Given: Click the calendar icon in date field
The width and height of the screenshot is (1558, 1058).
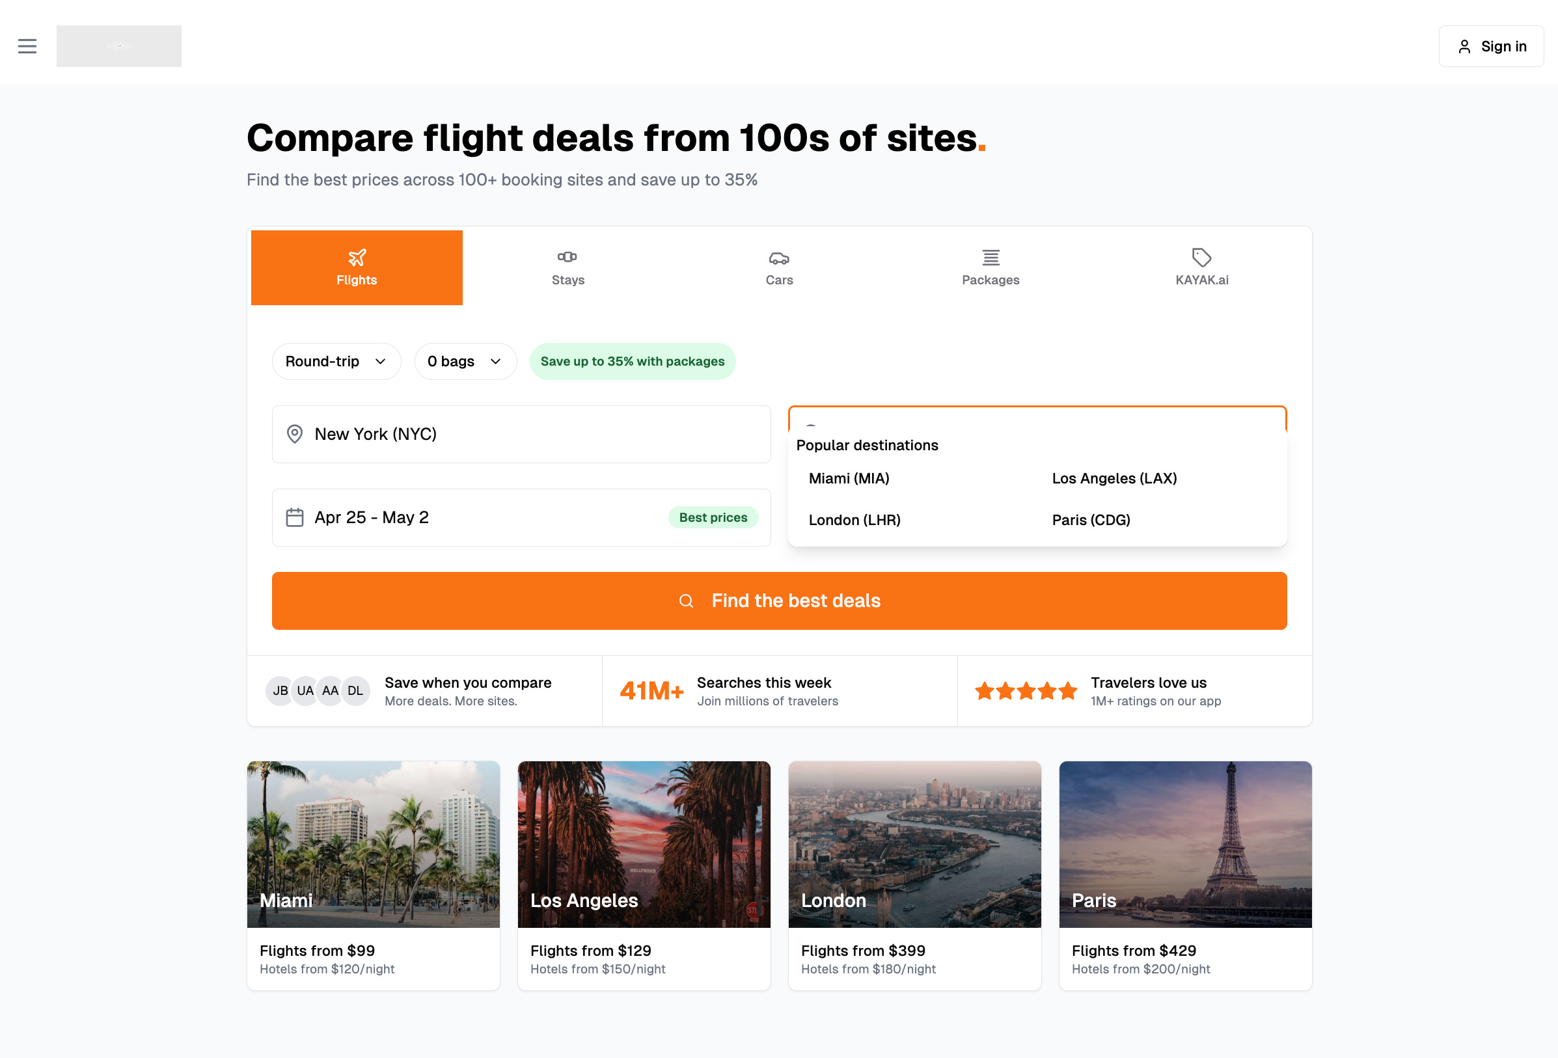Looking at the screenshot, I should [294, 517].
